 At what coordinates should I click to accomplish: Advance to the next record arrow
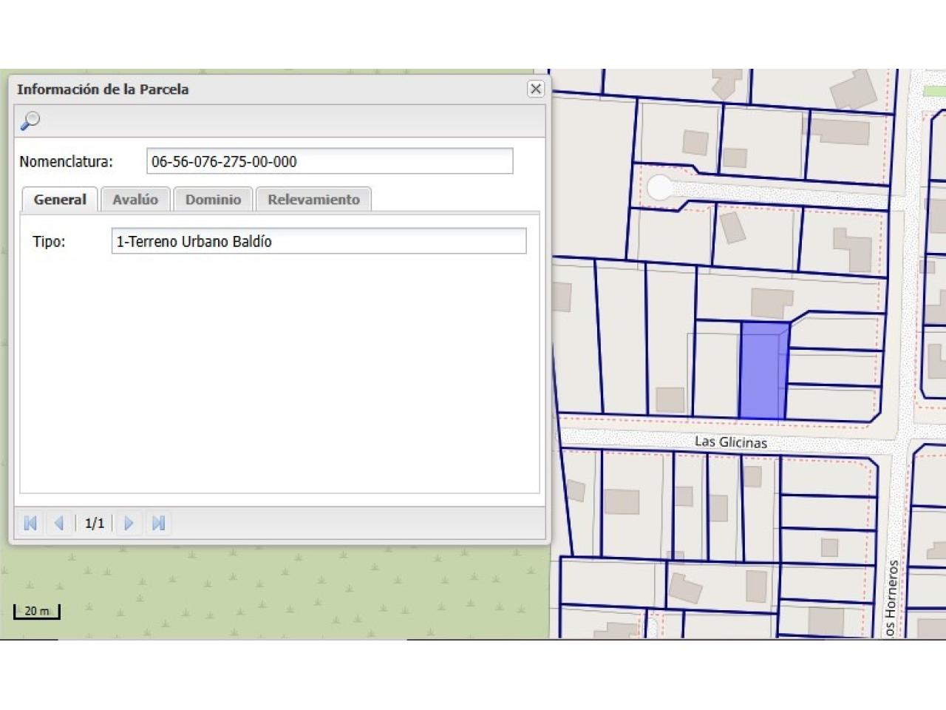129,524
